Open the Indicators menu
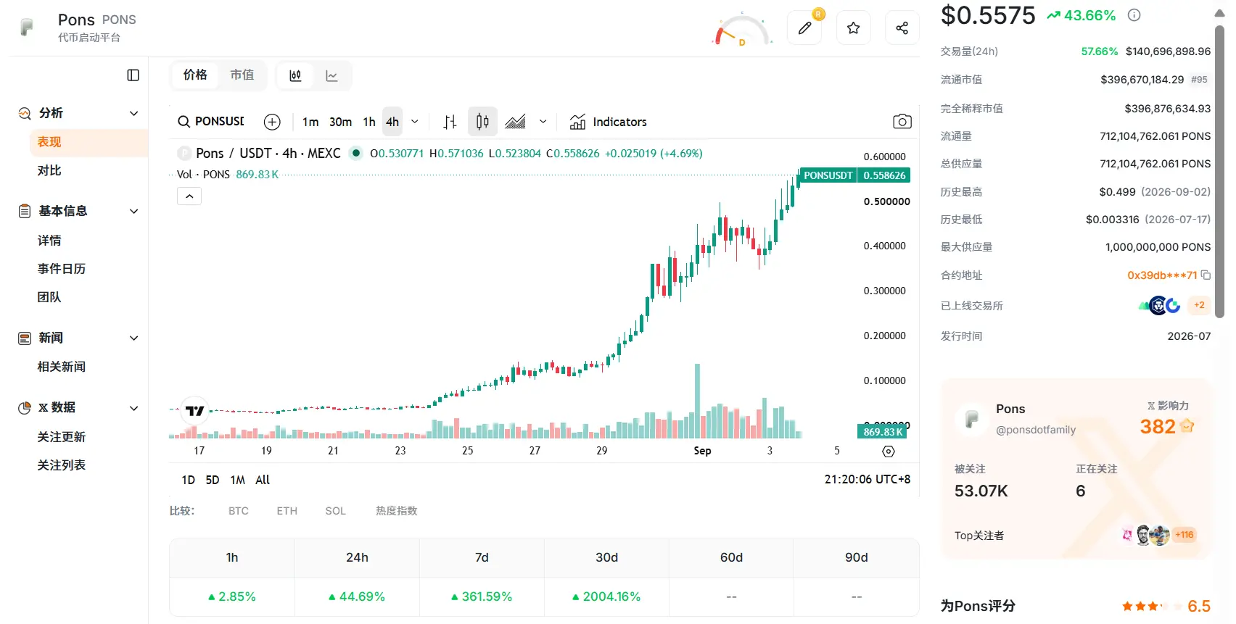The width and height of the screenshot is (1236, 624). (608, 122)
